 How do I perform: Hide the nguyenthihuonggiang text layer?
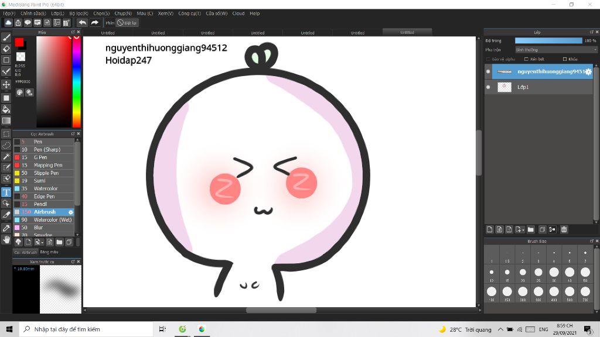pos(488,71)
